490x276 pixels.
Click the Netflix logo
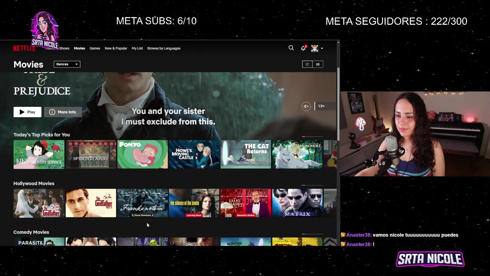(24, 48)
